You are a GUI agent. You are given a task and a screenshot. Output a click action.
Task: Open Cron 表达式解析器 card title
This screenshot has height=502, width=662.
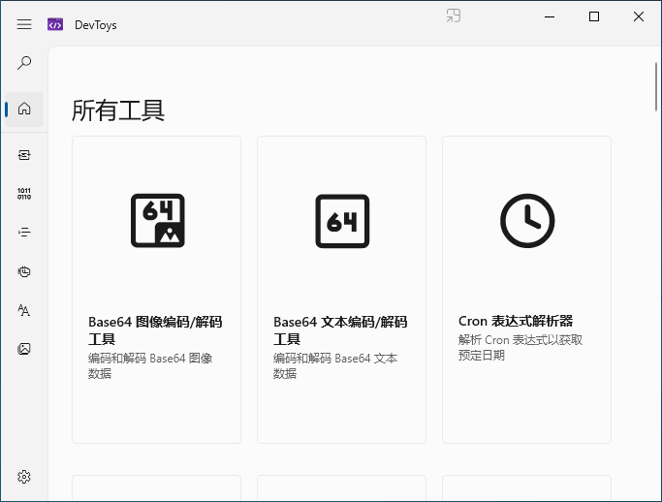(516, 322)
